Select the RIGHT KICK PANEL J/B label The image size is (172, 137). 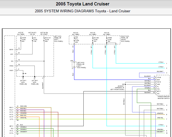[x=125, y=39]
